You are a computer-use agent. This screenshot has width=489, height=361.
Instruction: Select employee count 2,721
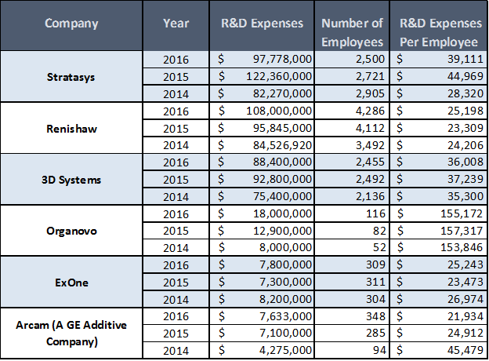point(352,76)
